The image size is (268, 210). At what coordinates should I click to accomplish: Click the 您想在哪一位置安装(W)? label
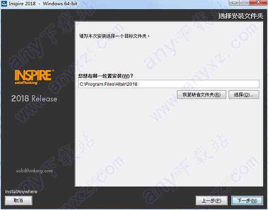pyautogui.click(x=105, y=76)
